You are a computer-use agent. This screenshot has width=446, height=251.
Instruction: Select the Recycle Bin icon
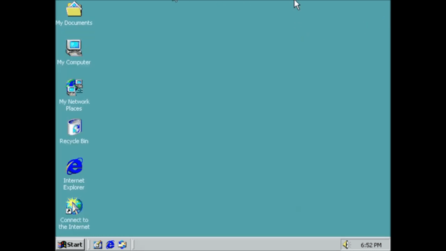(x=75, y=127)
